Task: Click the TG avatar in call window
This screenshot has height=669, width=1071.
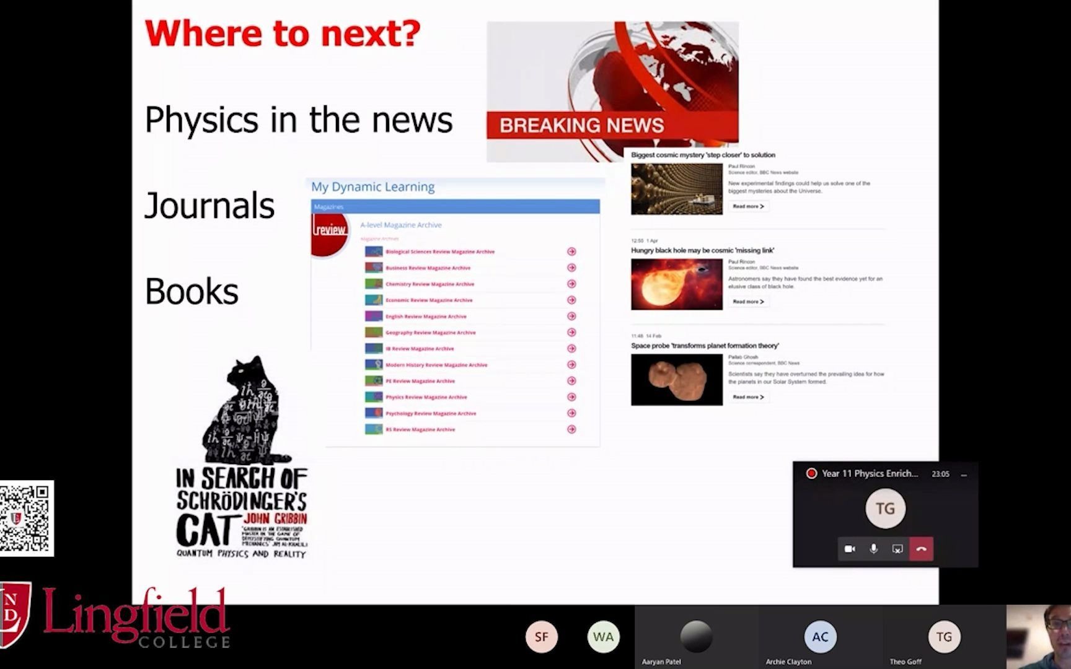Action: 885,509
